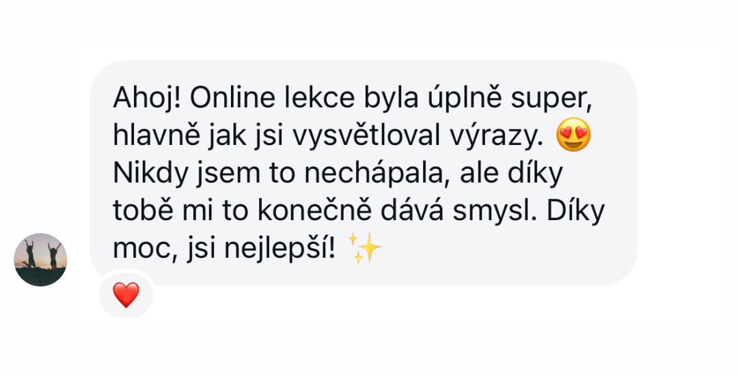This screenshot has height=376, width=738.
Task: Click the heart-eyes emoji in the message
Action: click(x=573, y=135)
